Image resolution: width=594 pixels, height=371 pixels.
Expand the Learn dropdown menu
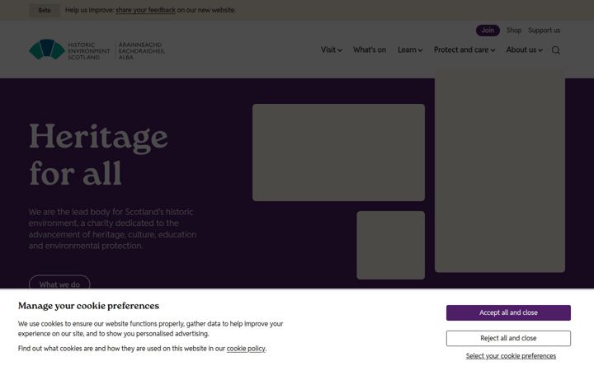pos(410,49)
